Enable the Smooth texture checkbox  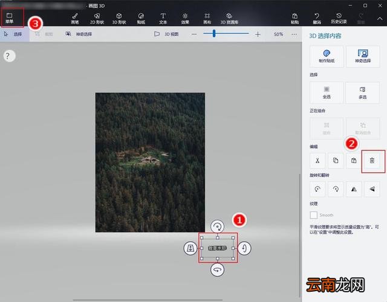tap(313, 215)
